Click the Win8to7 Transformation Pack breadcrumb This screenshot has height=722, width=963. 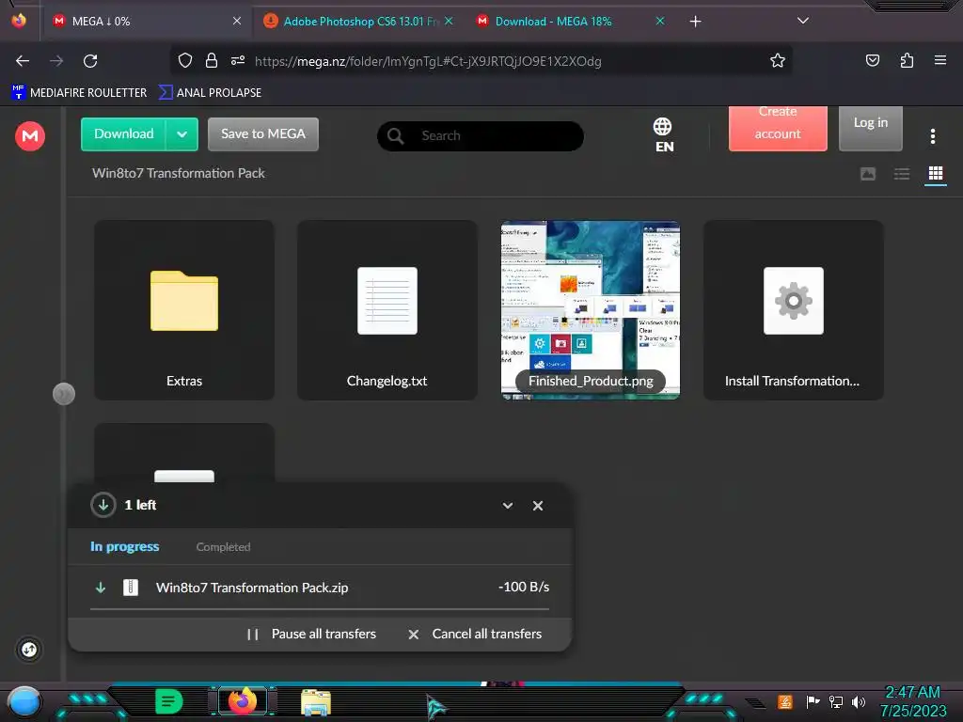click(178, 173)
